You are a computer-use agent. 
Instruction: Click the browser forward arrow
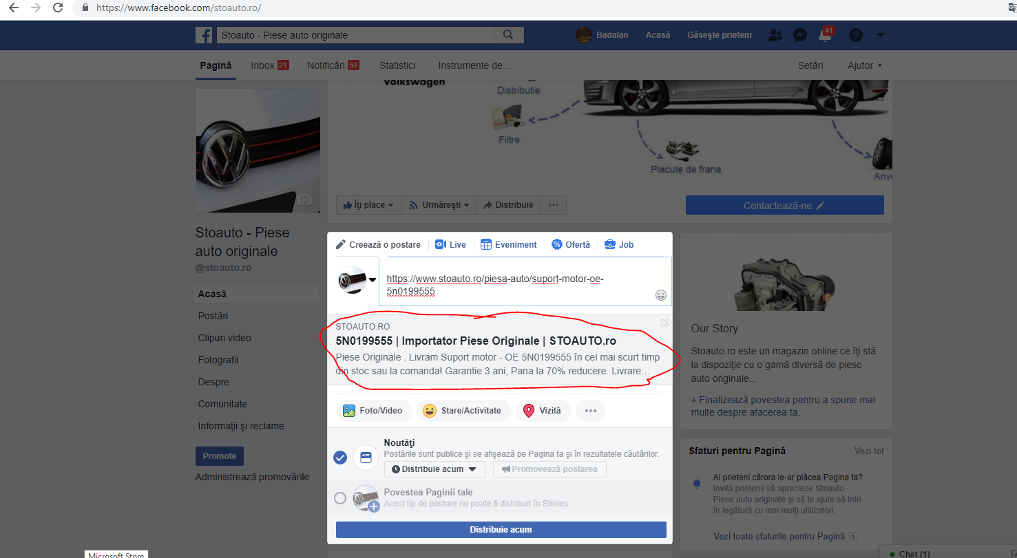pyautogui.click(x=36, y=8)
